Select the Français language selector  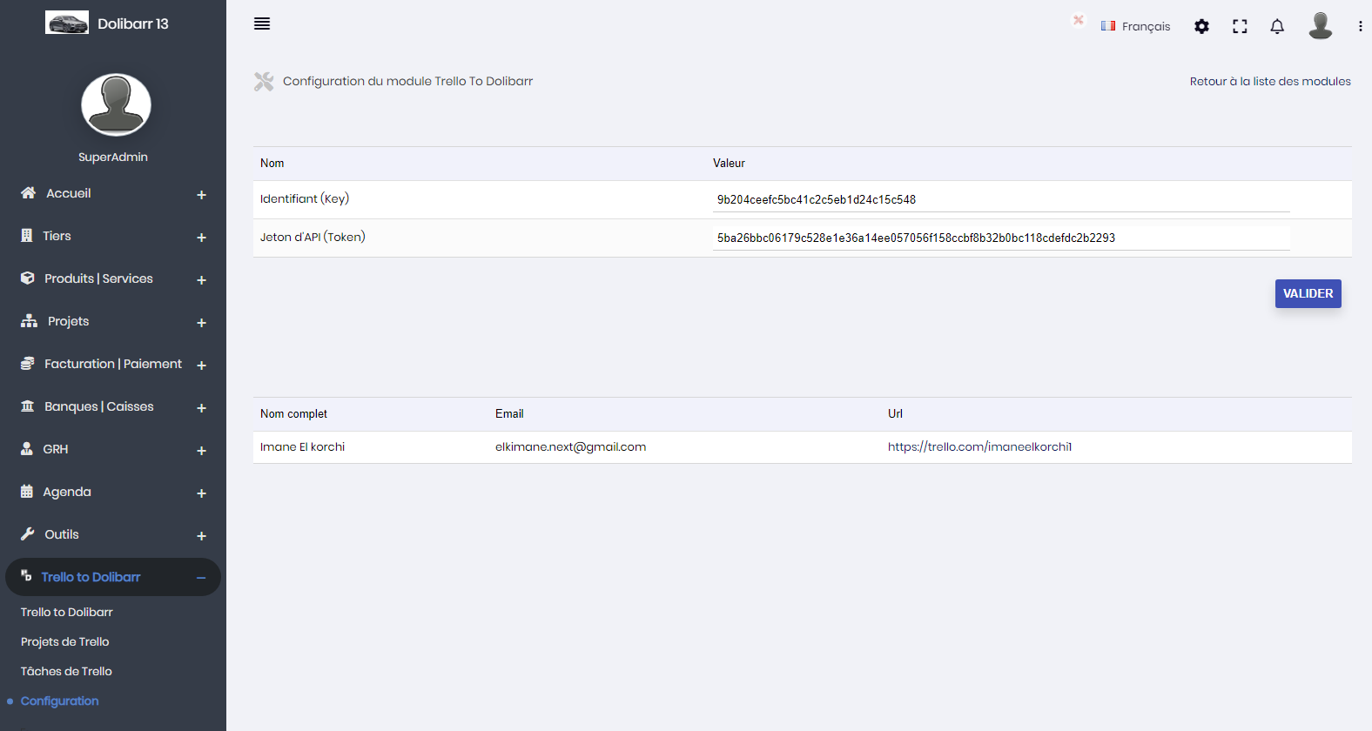1135,26
